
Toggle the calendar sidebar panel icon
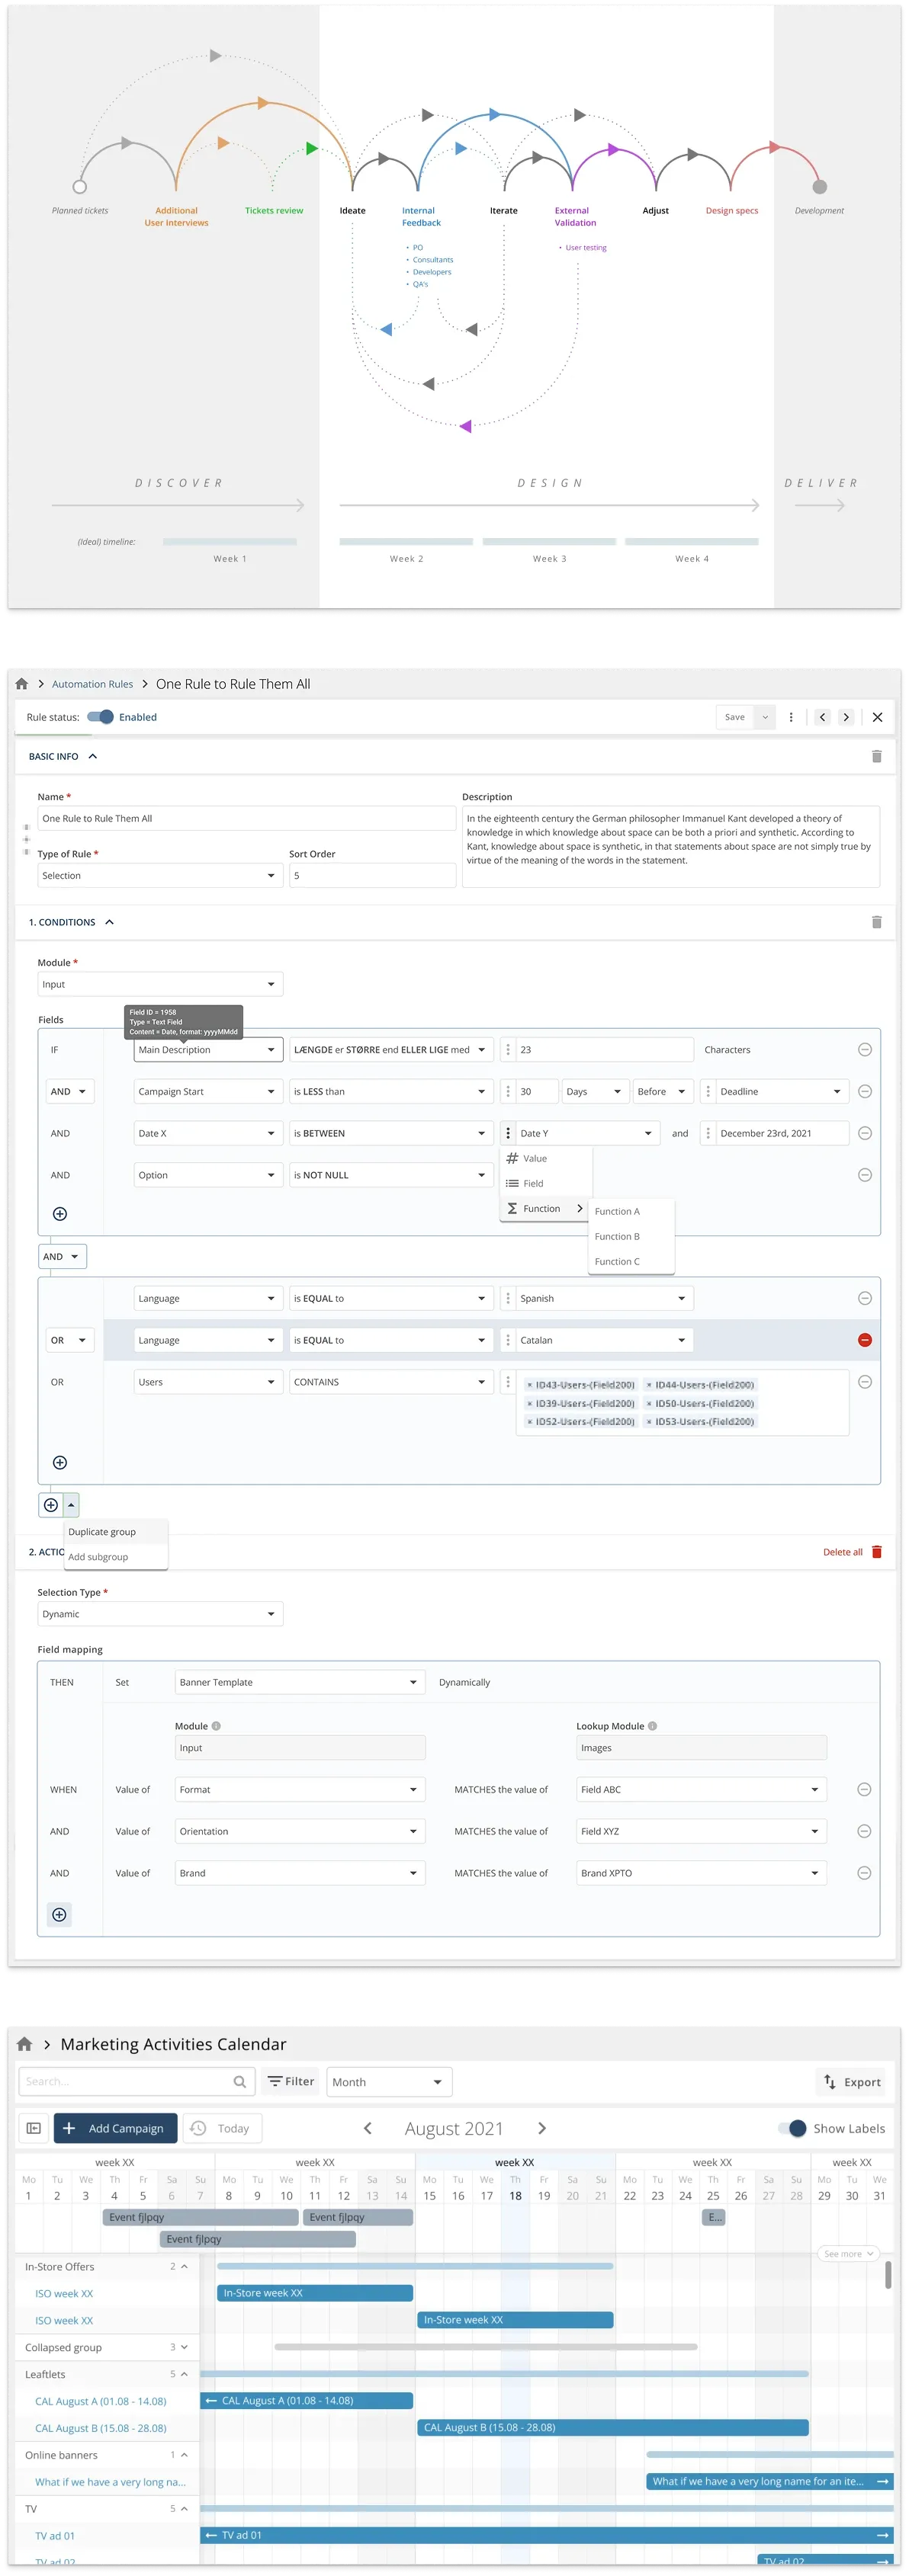(x=33, y=2128)
